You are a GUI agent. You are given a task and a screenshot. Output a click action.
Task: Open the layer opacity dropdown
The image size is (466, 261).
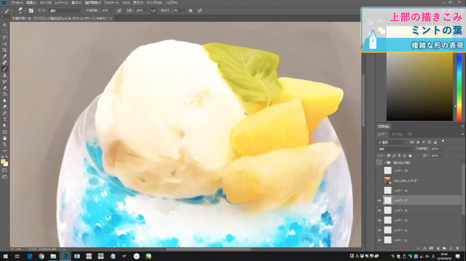[442, 149]
